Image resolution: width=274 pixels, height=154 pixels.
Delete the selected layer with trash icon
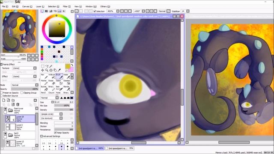coord(18,104)
